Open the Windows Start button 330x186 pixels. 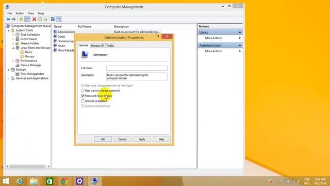coord(6,181)
